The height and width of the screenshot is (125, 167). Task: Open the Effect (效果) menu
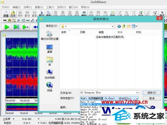28,7
